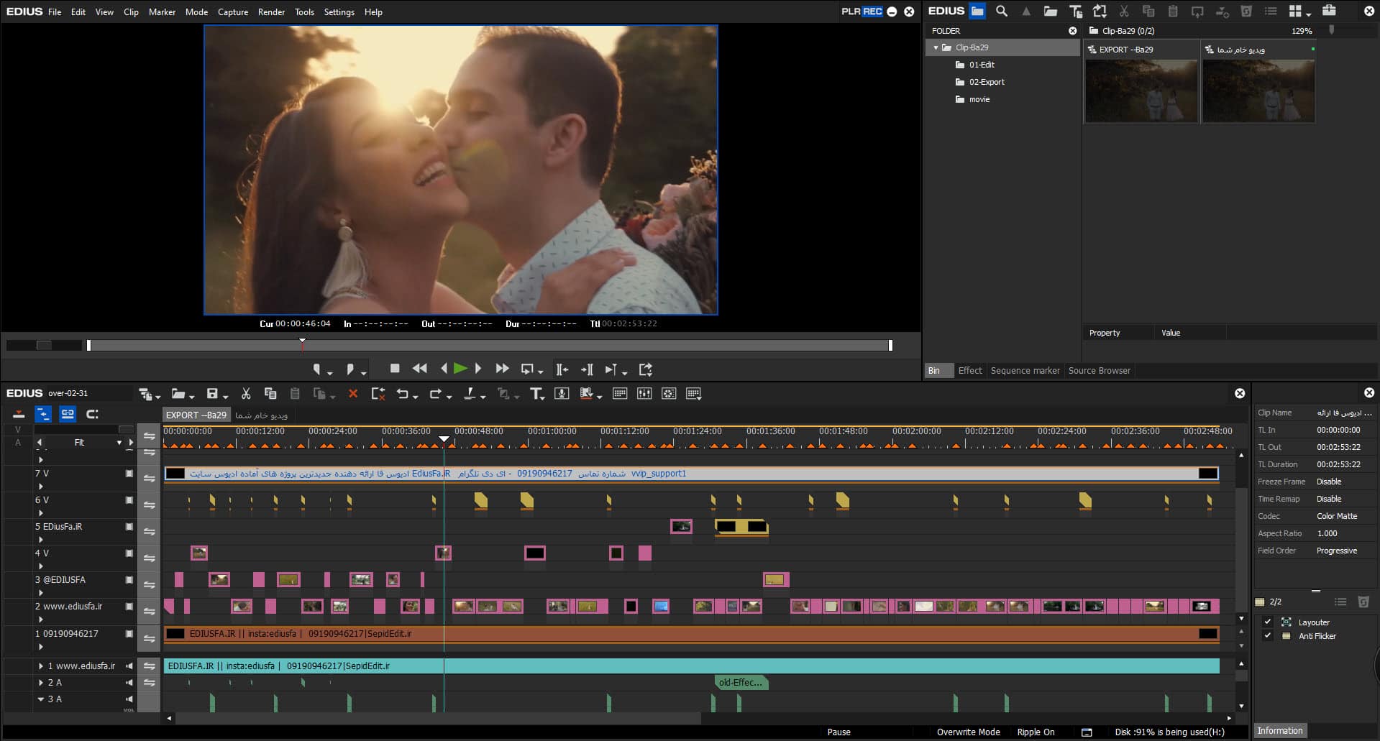Collapse the Clip-Ba29 folder tree

click(936, 47)
